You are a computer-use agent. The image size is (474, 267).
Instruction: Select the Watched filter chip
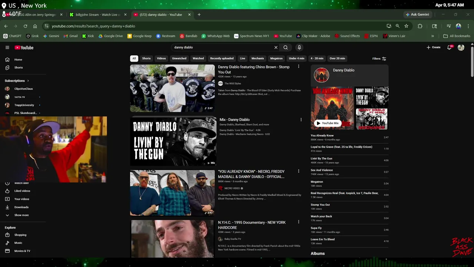(198, 58)
